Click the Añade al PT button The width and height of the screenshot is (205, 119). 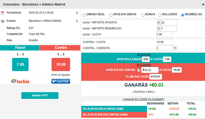(40, 96)
